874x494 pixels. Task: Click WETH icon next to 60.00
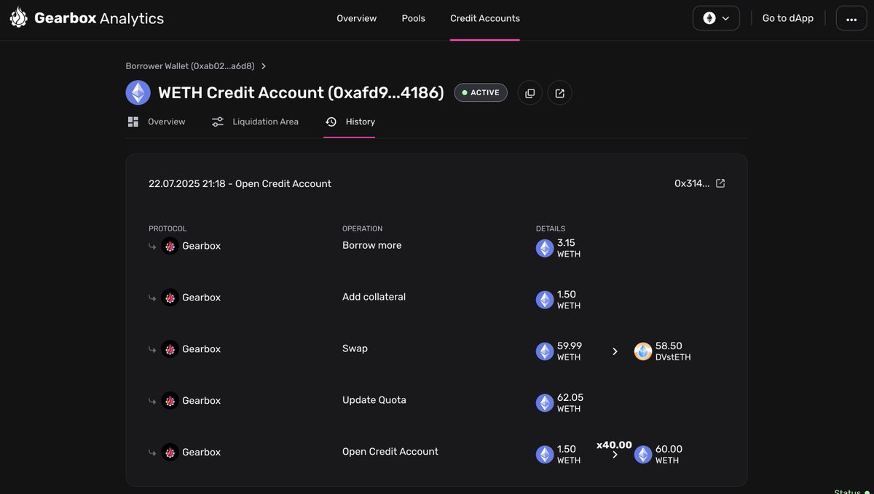click(x=642, y=455)
